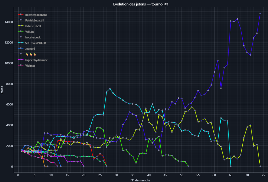The image size is (268, 182).
Task: Click the Diphenhydramine purple legend marker
Action: pos(21,60)
